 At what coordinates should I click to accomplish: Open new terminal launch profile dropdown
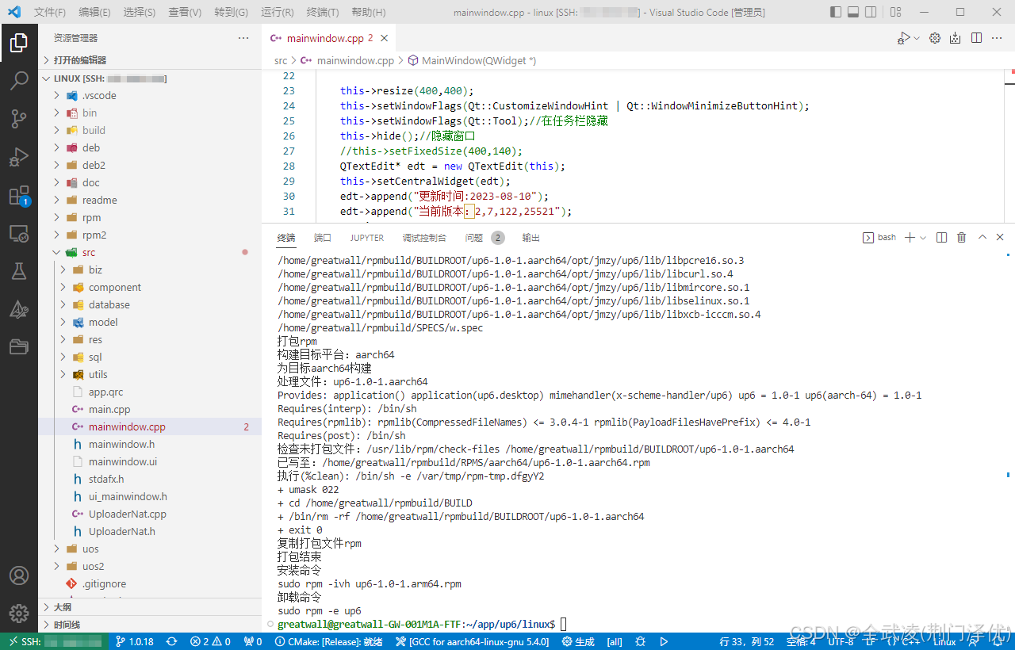[923, 238]
